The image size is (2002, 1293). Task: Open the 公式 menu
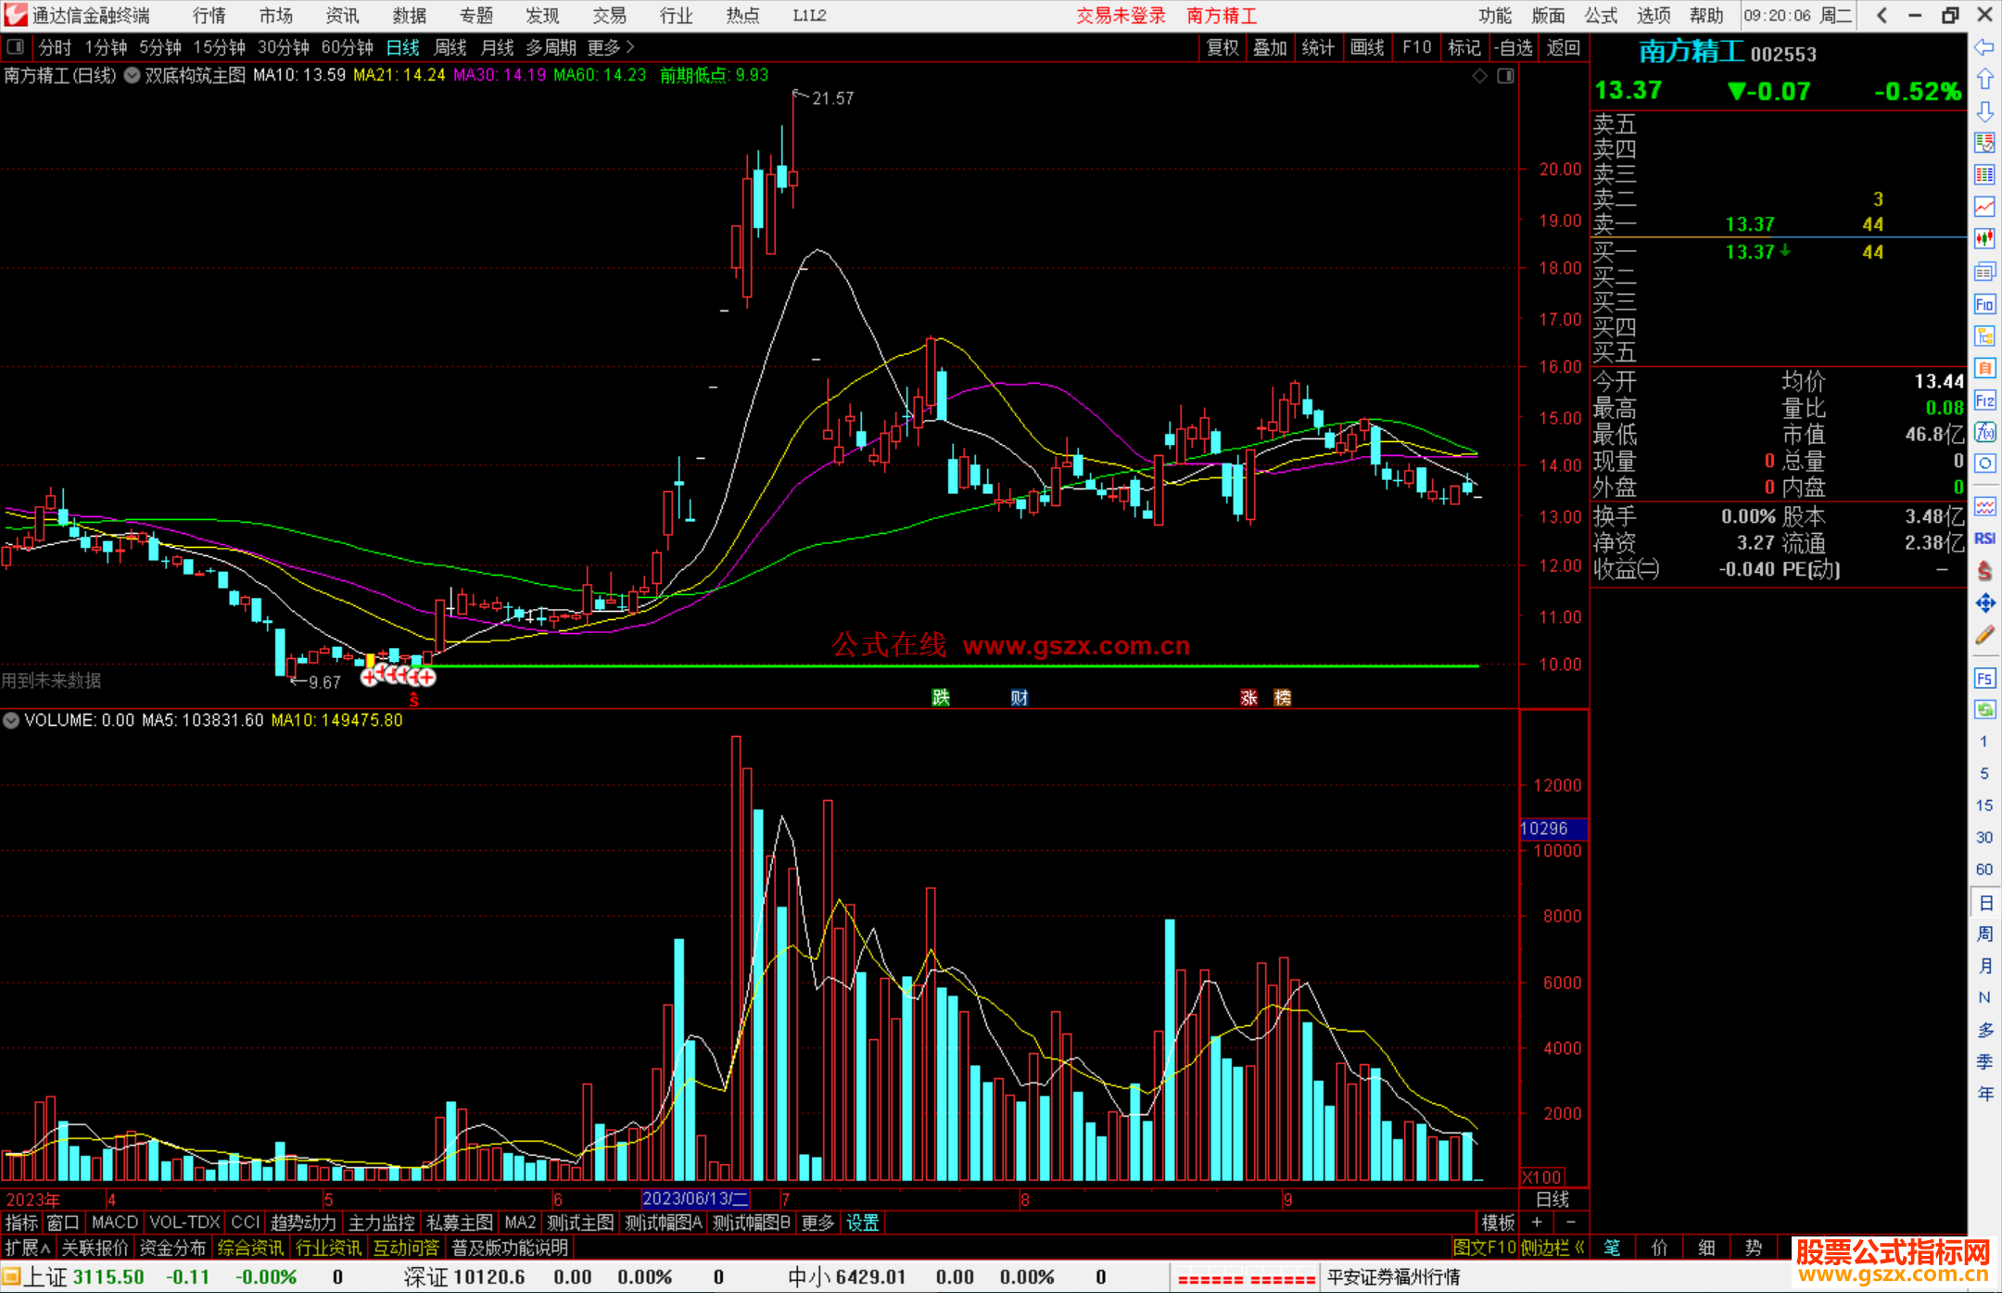click(1601, 16)
